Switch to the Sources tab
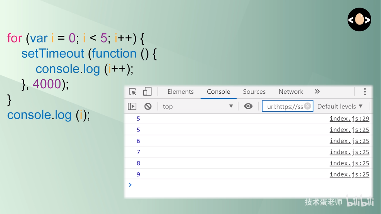 click(254, 92)
